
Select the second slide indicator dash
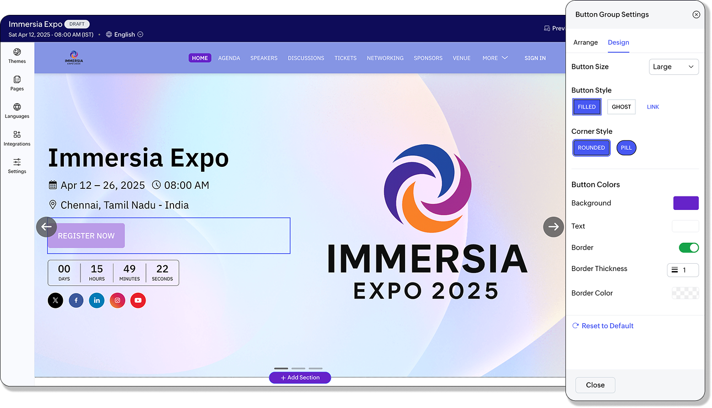pos(298,368)
